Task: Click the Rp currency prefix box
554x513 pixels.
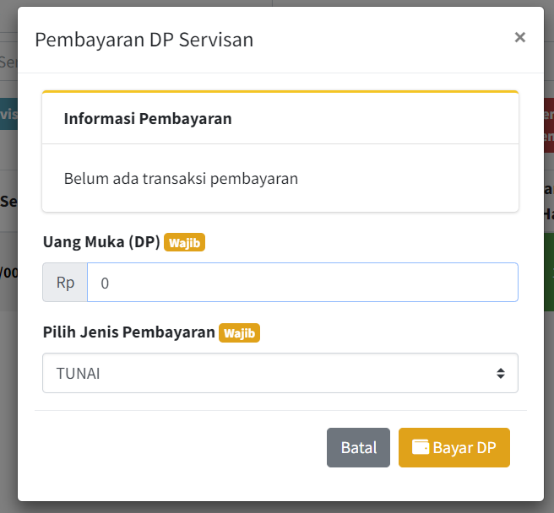Action: (65, 283)
